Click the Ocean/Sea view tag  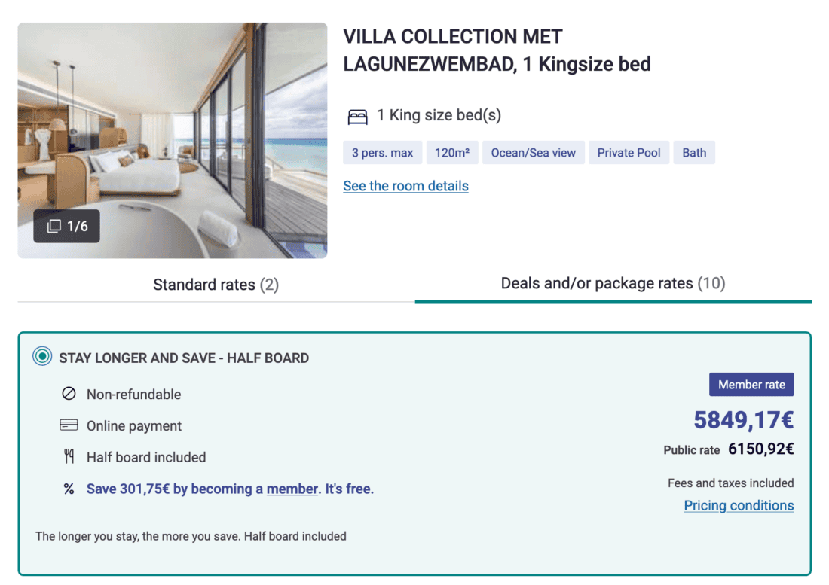coord(533,153)
